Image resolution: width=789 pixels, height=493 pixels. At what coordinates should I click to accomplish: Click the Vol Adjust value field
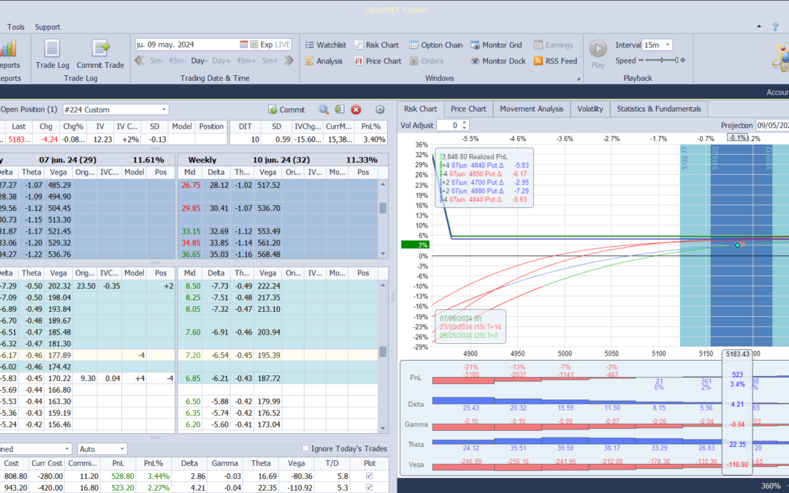point(449,126)
